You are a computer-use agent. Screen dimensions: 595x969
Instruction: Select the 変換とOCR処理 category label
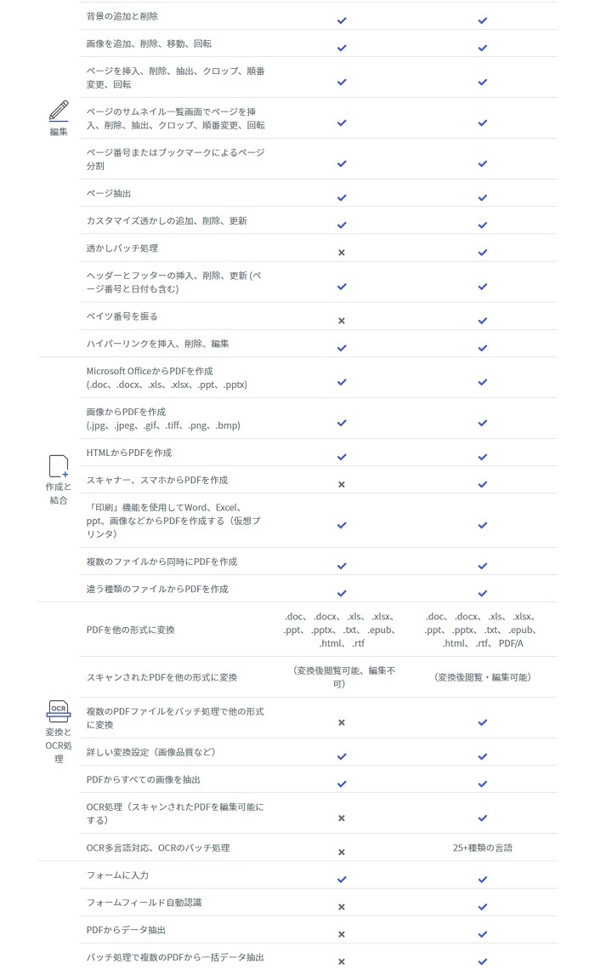pyautogui.click(x=59, y=745)
